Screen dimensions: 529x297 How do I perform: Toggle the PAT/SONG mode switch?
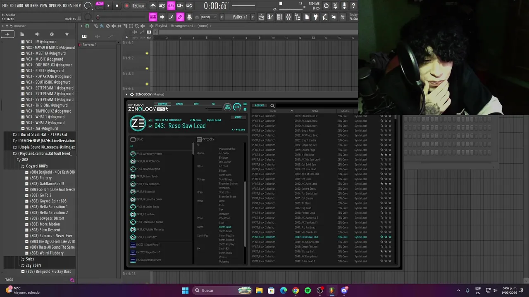[x=100, y=5]
